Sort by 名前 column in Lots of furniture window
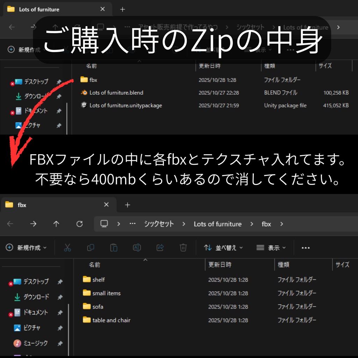Viewport: 358px width, 358px height. (x=91, y=66)
